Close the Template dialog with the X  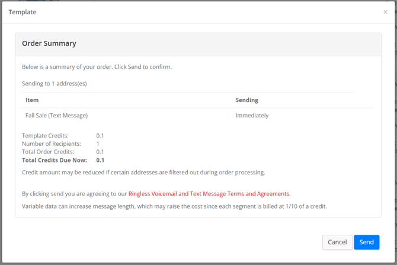coord(385,12)
